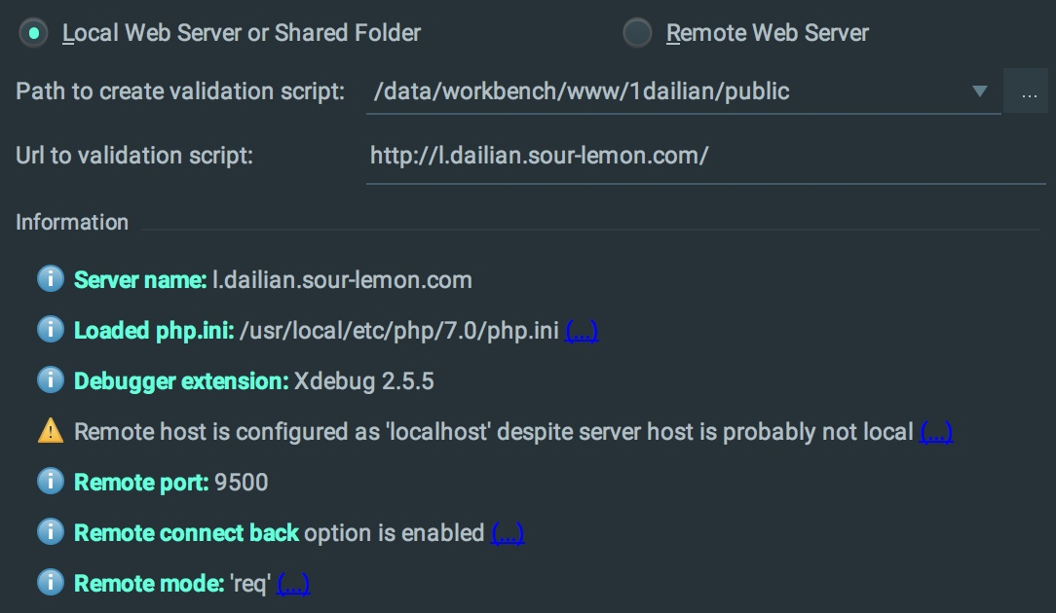Image resolution: width=1056 pixels, height=613 pixels.
Task: Click the yellow warning triangle icon
Action: (51, 431)
